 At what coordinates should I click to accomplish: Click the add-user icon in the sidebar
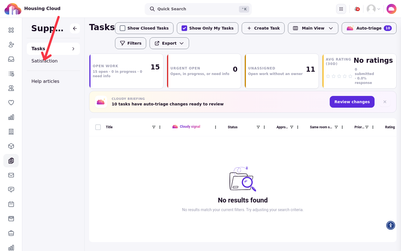pyautogui.click(x=11, y=45)
